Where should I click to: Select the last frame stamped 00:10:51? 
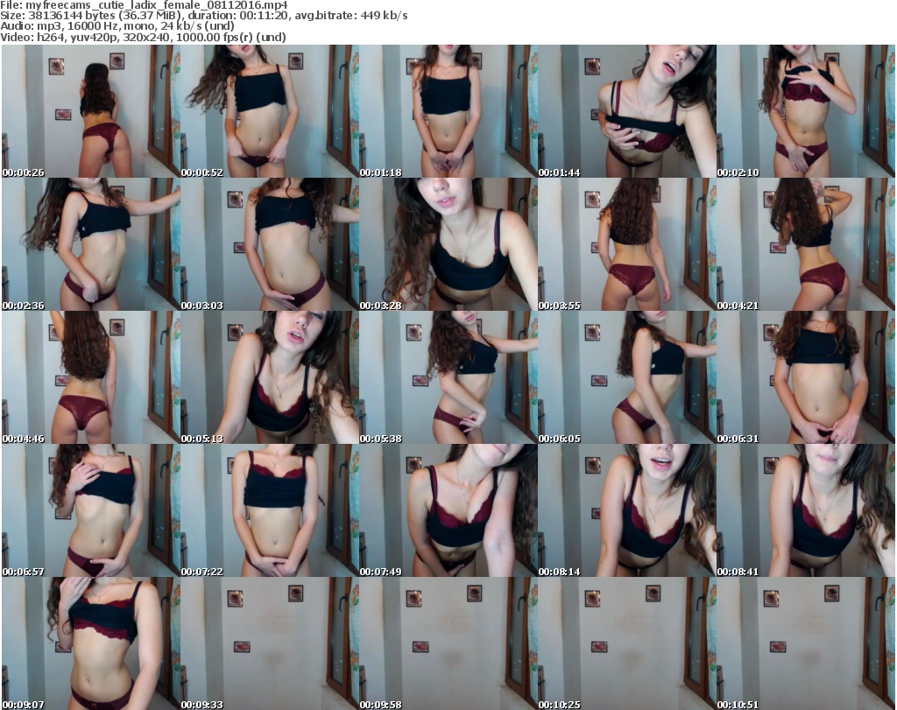[x=806, y=643]
